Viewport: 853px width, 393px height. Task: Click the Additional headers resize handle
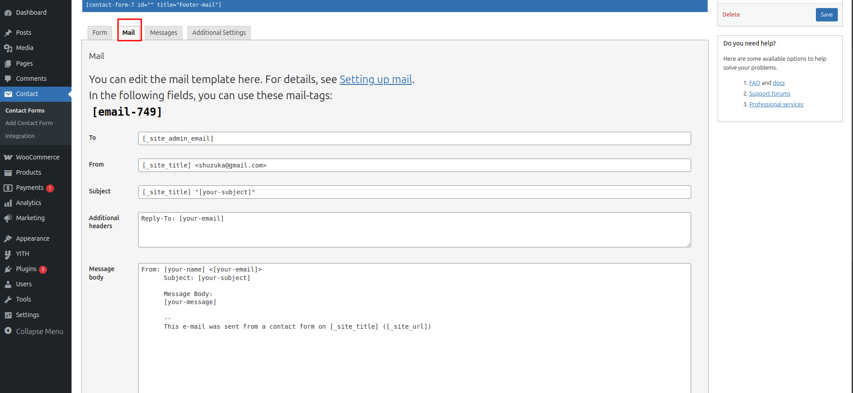pyautogui.click(x=688, y=245)
